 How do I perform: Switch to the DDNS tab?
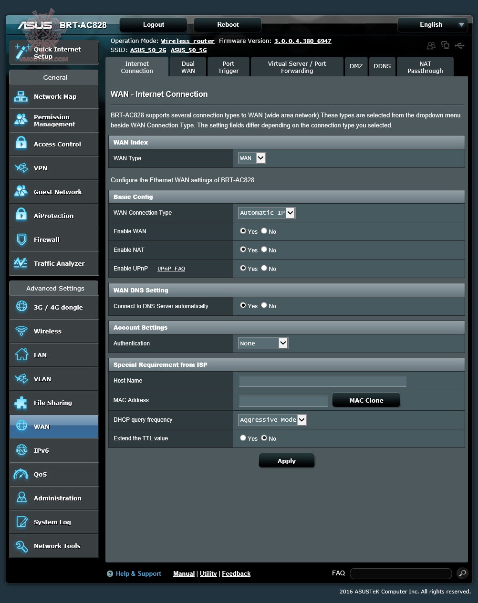[x=382, y=67]
